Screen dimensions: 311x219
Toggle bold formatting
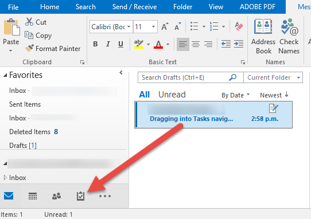click(x=95, y=44)
